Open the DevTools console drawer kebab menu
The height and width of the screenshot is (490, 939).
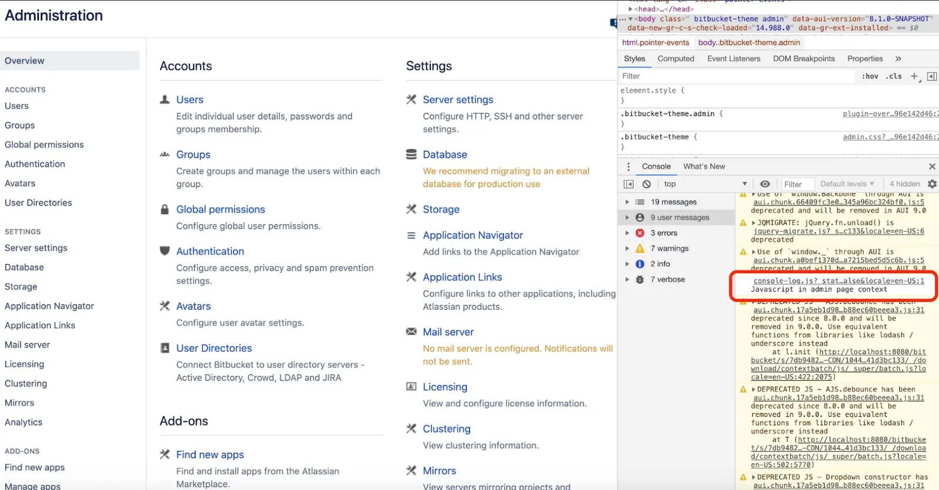click(x=629, y=167)
